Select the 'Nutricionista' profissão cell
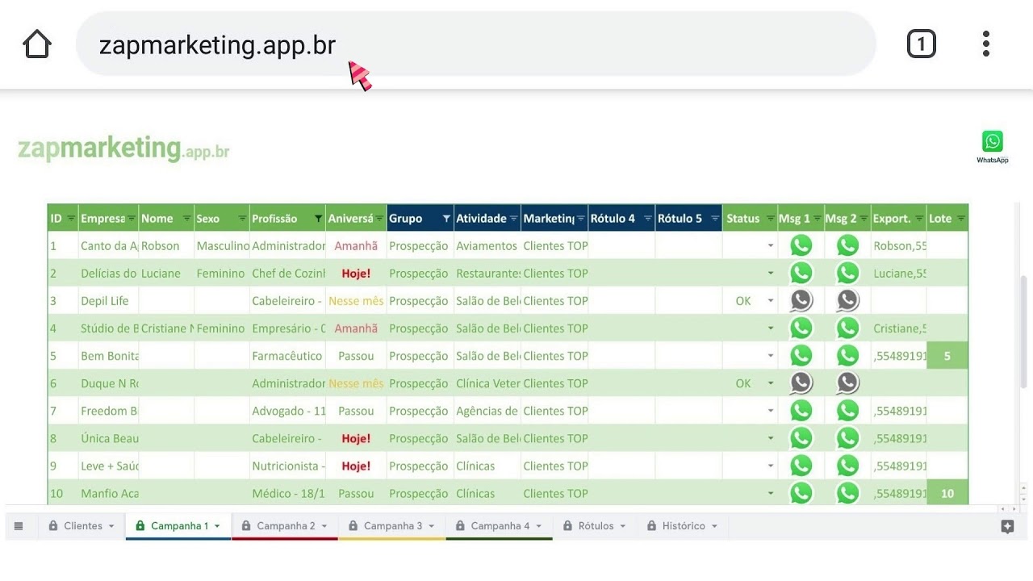1033x581 pixels. coord(288,466)
